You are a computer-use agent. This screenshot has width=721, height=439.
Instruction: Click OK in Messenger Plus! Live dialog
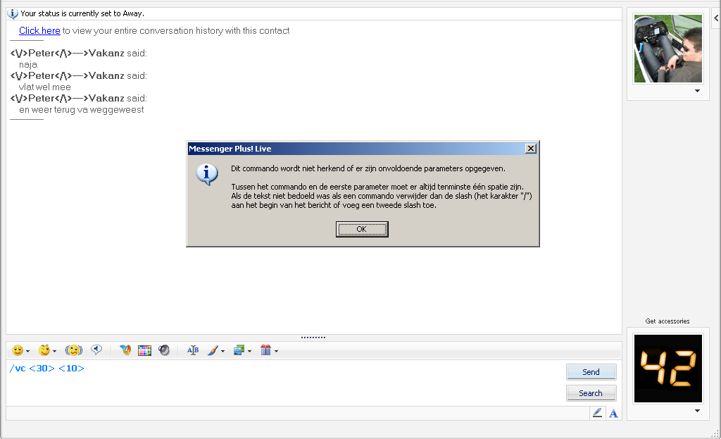362,229
